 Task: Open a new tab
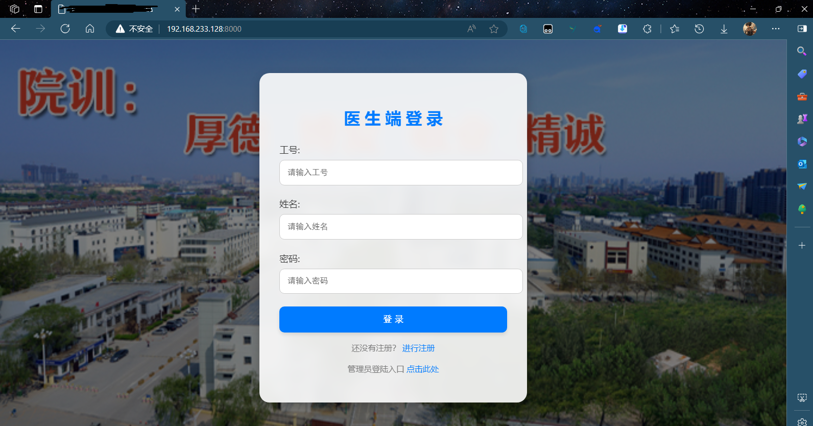[x=196, y=9]
